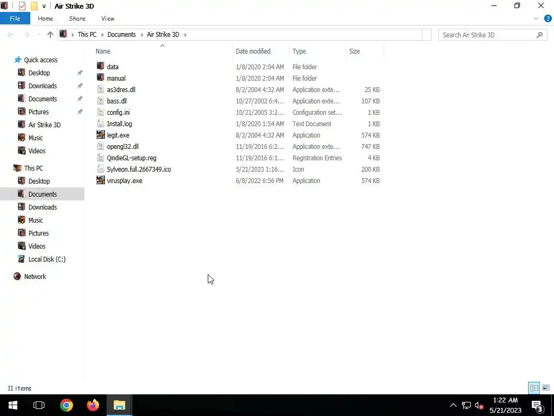Click the Back navigation arrow

click(x=11, y=34)
